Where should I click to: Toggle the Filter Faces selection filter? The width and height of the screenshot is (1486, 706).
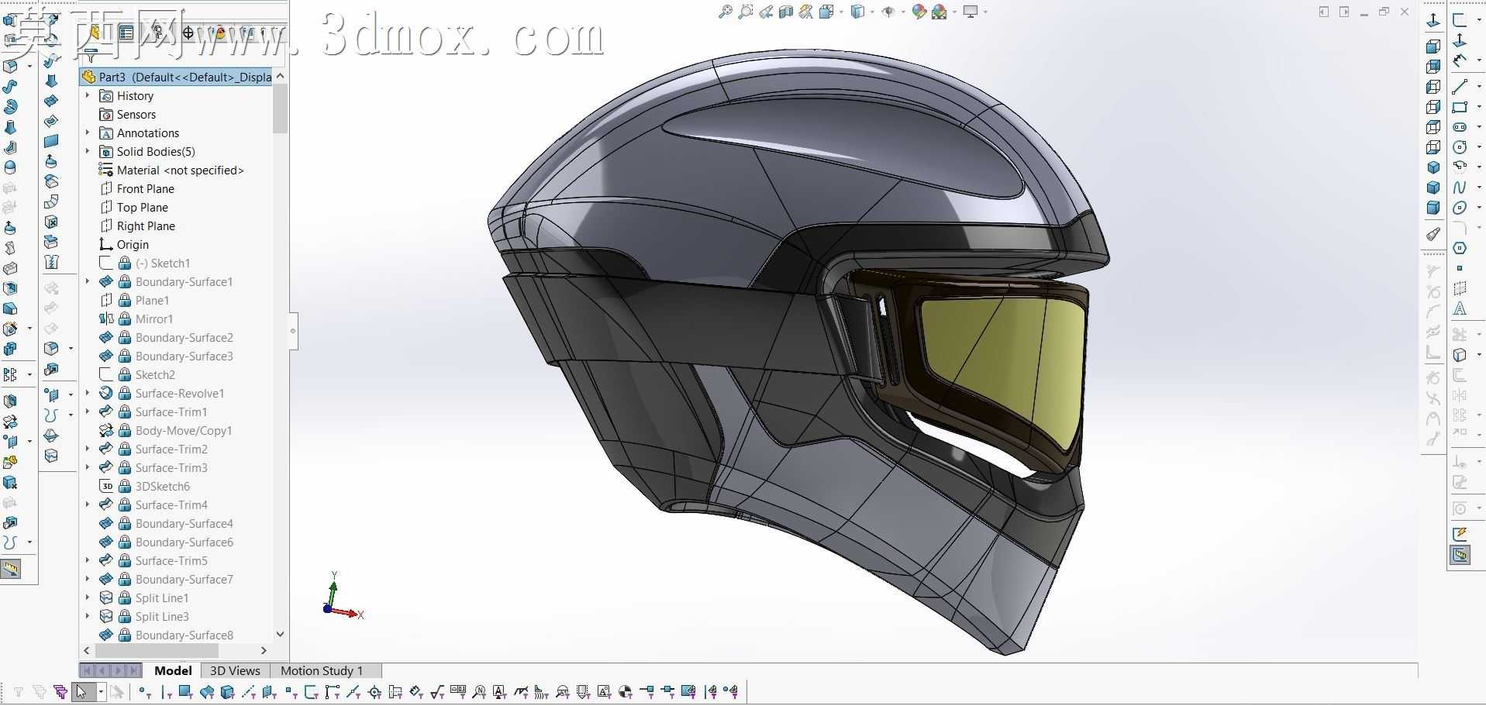pos(185,691)
